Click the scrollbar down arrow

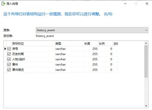pyautogui.click(x=146, y=106)
